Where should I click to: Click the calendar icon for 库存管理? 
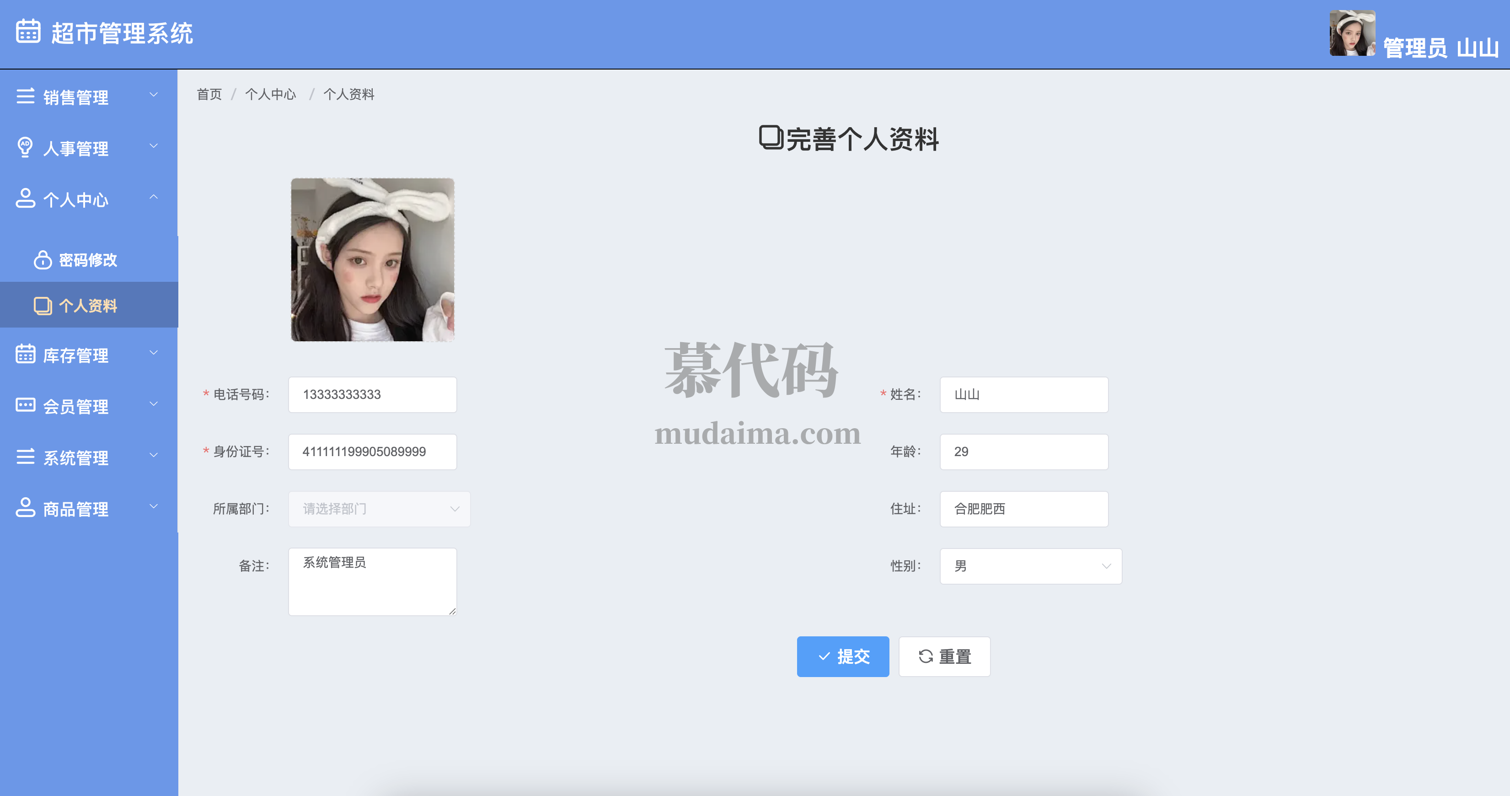25,354
